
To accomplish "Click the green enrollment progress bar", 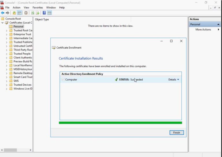I will (x=120, y=123).
